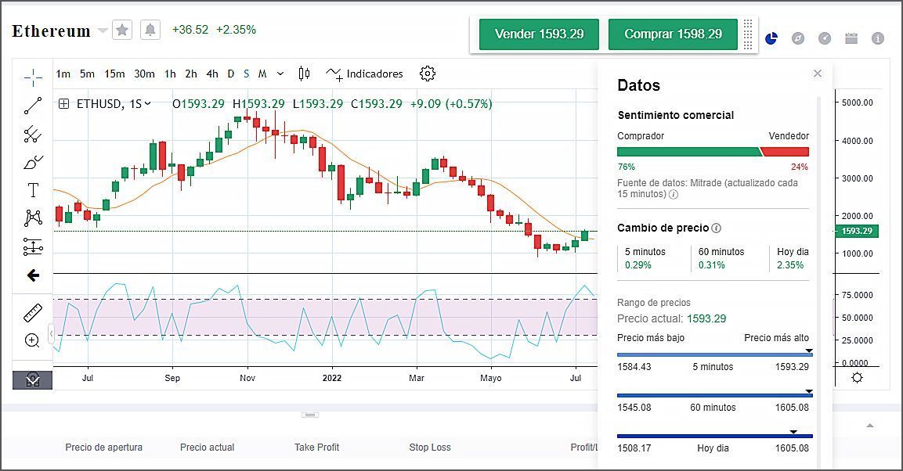Expand the Ethereum instrument dropdown arrow
Viewport: 903px width, 471px height.
pyautogui.click(x=103, y=31)
